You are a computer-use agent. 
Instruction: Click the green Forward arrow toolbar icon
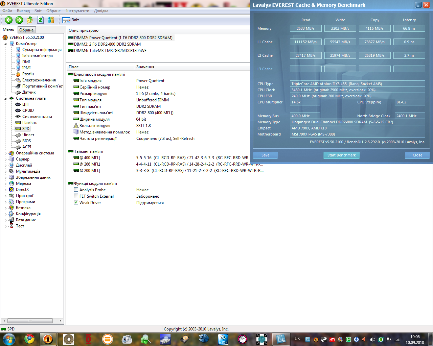[x=19, y=20]
